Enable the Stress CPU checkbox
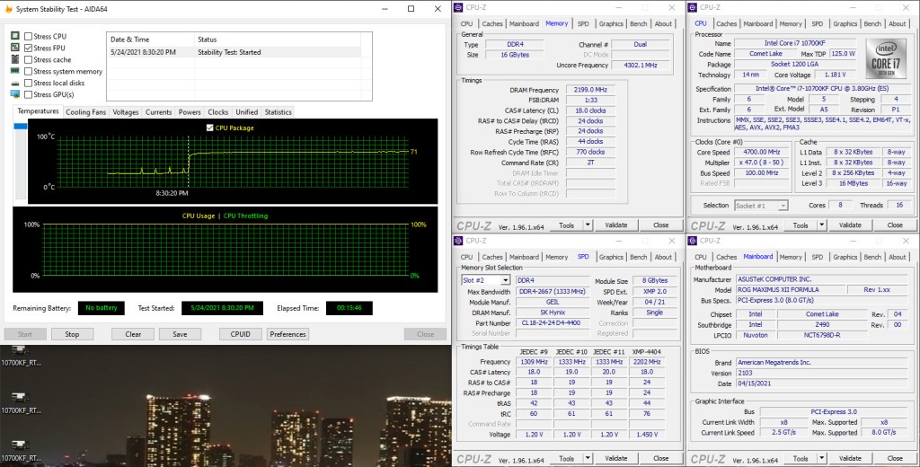Image resolution: width=920 pixels, height=467 pixels. click(x=29, y=37)
